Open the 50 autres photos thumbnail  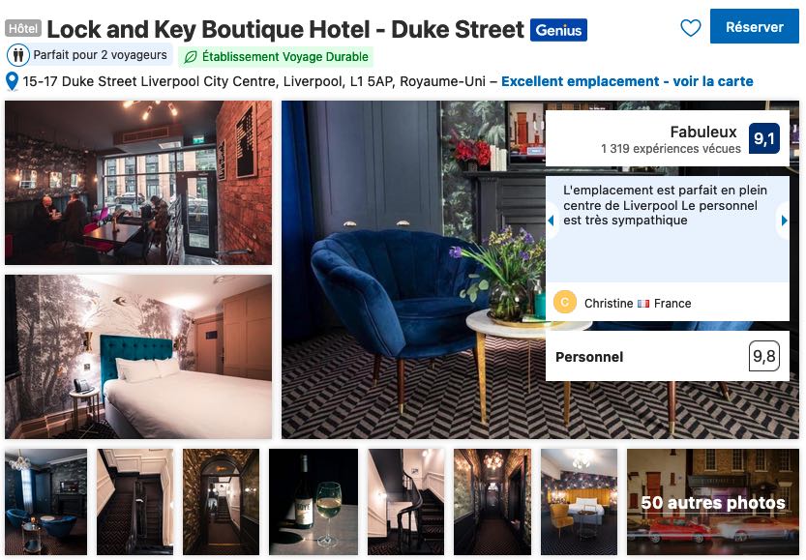pyautogui.click(x=712, y=502)
